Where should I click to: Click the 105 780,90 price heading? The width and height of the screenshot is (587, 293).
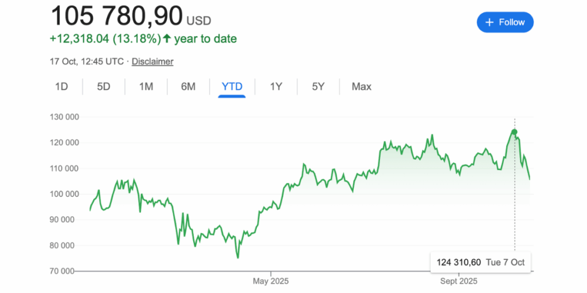117,16
